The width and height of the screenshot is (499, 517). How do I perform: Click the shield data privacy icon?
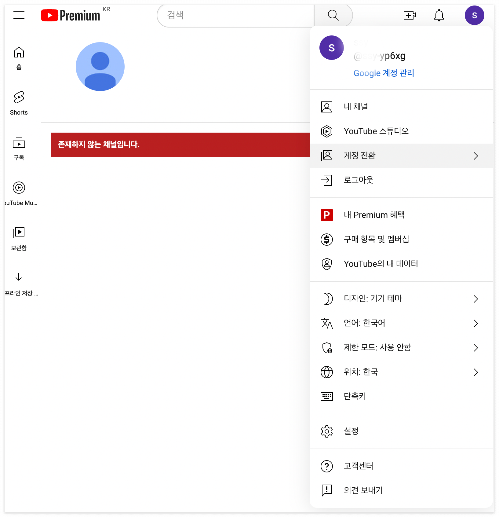tap(327, 264)
